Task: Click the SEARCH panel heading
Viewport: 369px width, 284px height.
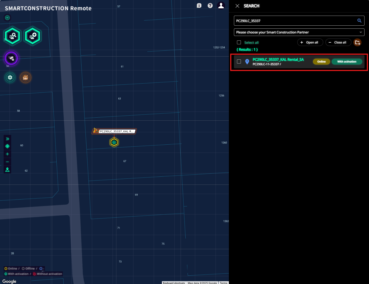Action: point(251,6)
